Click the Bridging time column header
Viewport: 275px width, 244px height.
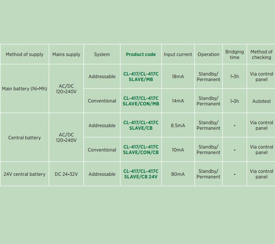click(x=234, y=55)
